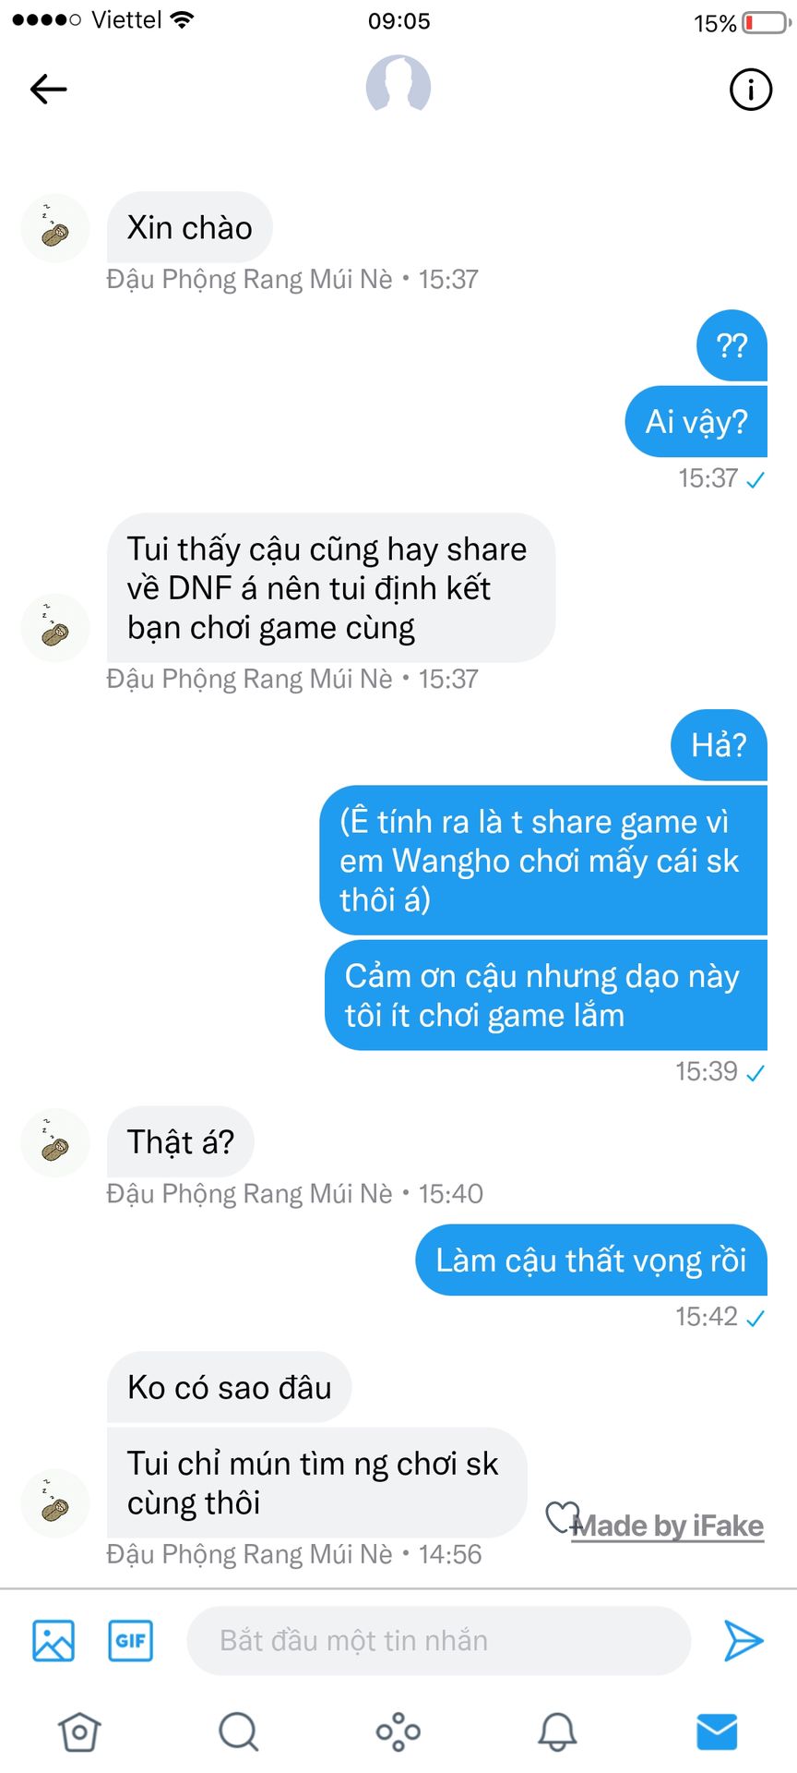Tap the send message arrow icon
The width and height of the screenshot is (797, 1773).
[x=743, y=1641]
